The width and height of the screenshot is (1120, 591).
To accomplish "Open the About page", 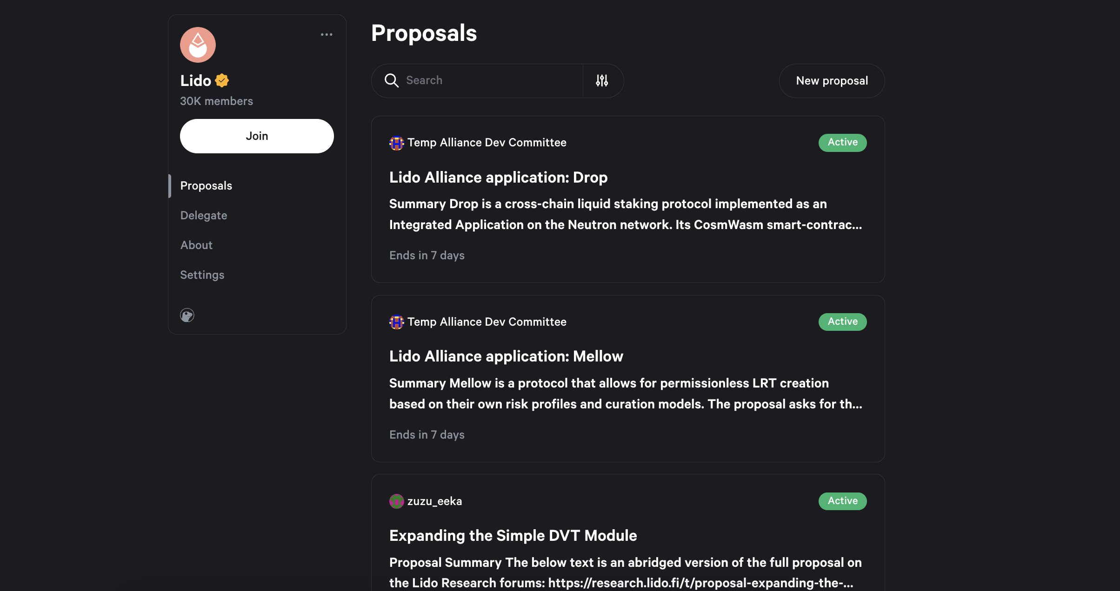I will pos(196,245).
